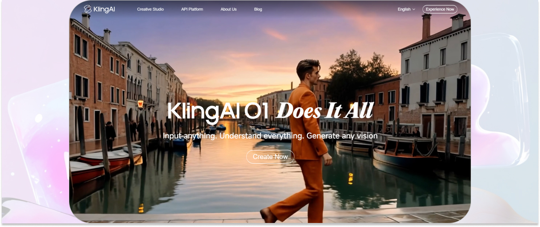Image resolution: width=540 pixels, height=227 pixels.
Task: Open the About Us menu item
Action: click(228, 9)
